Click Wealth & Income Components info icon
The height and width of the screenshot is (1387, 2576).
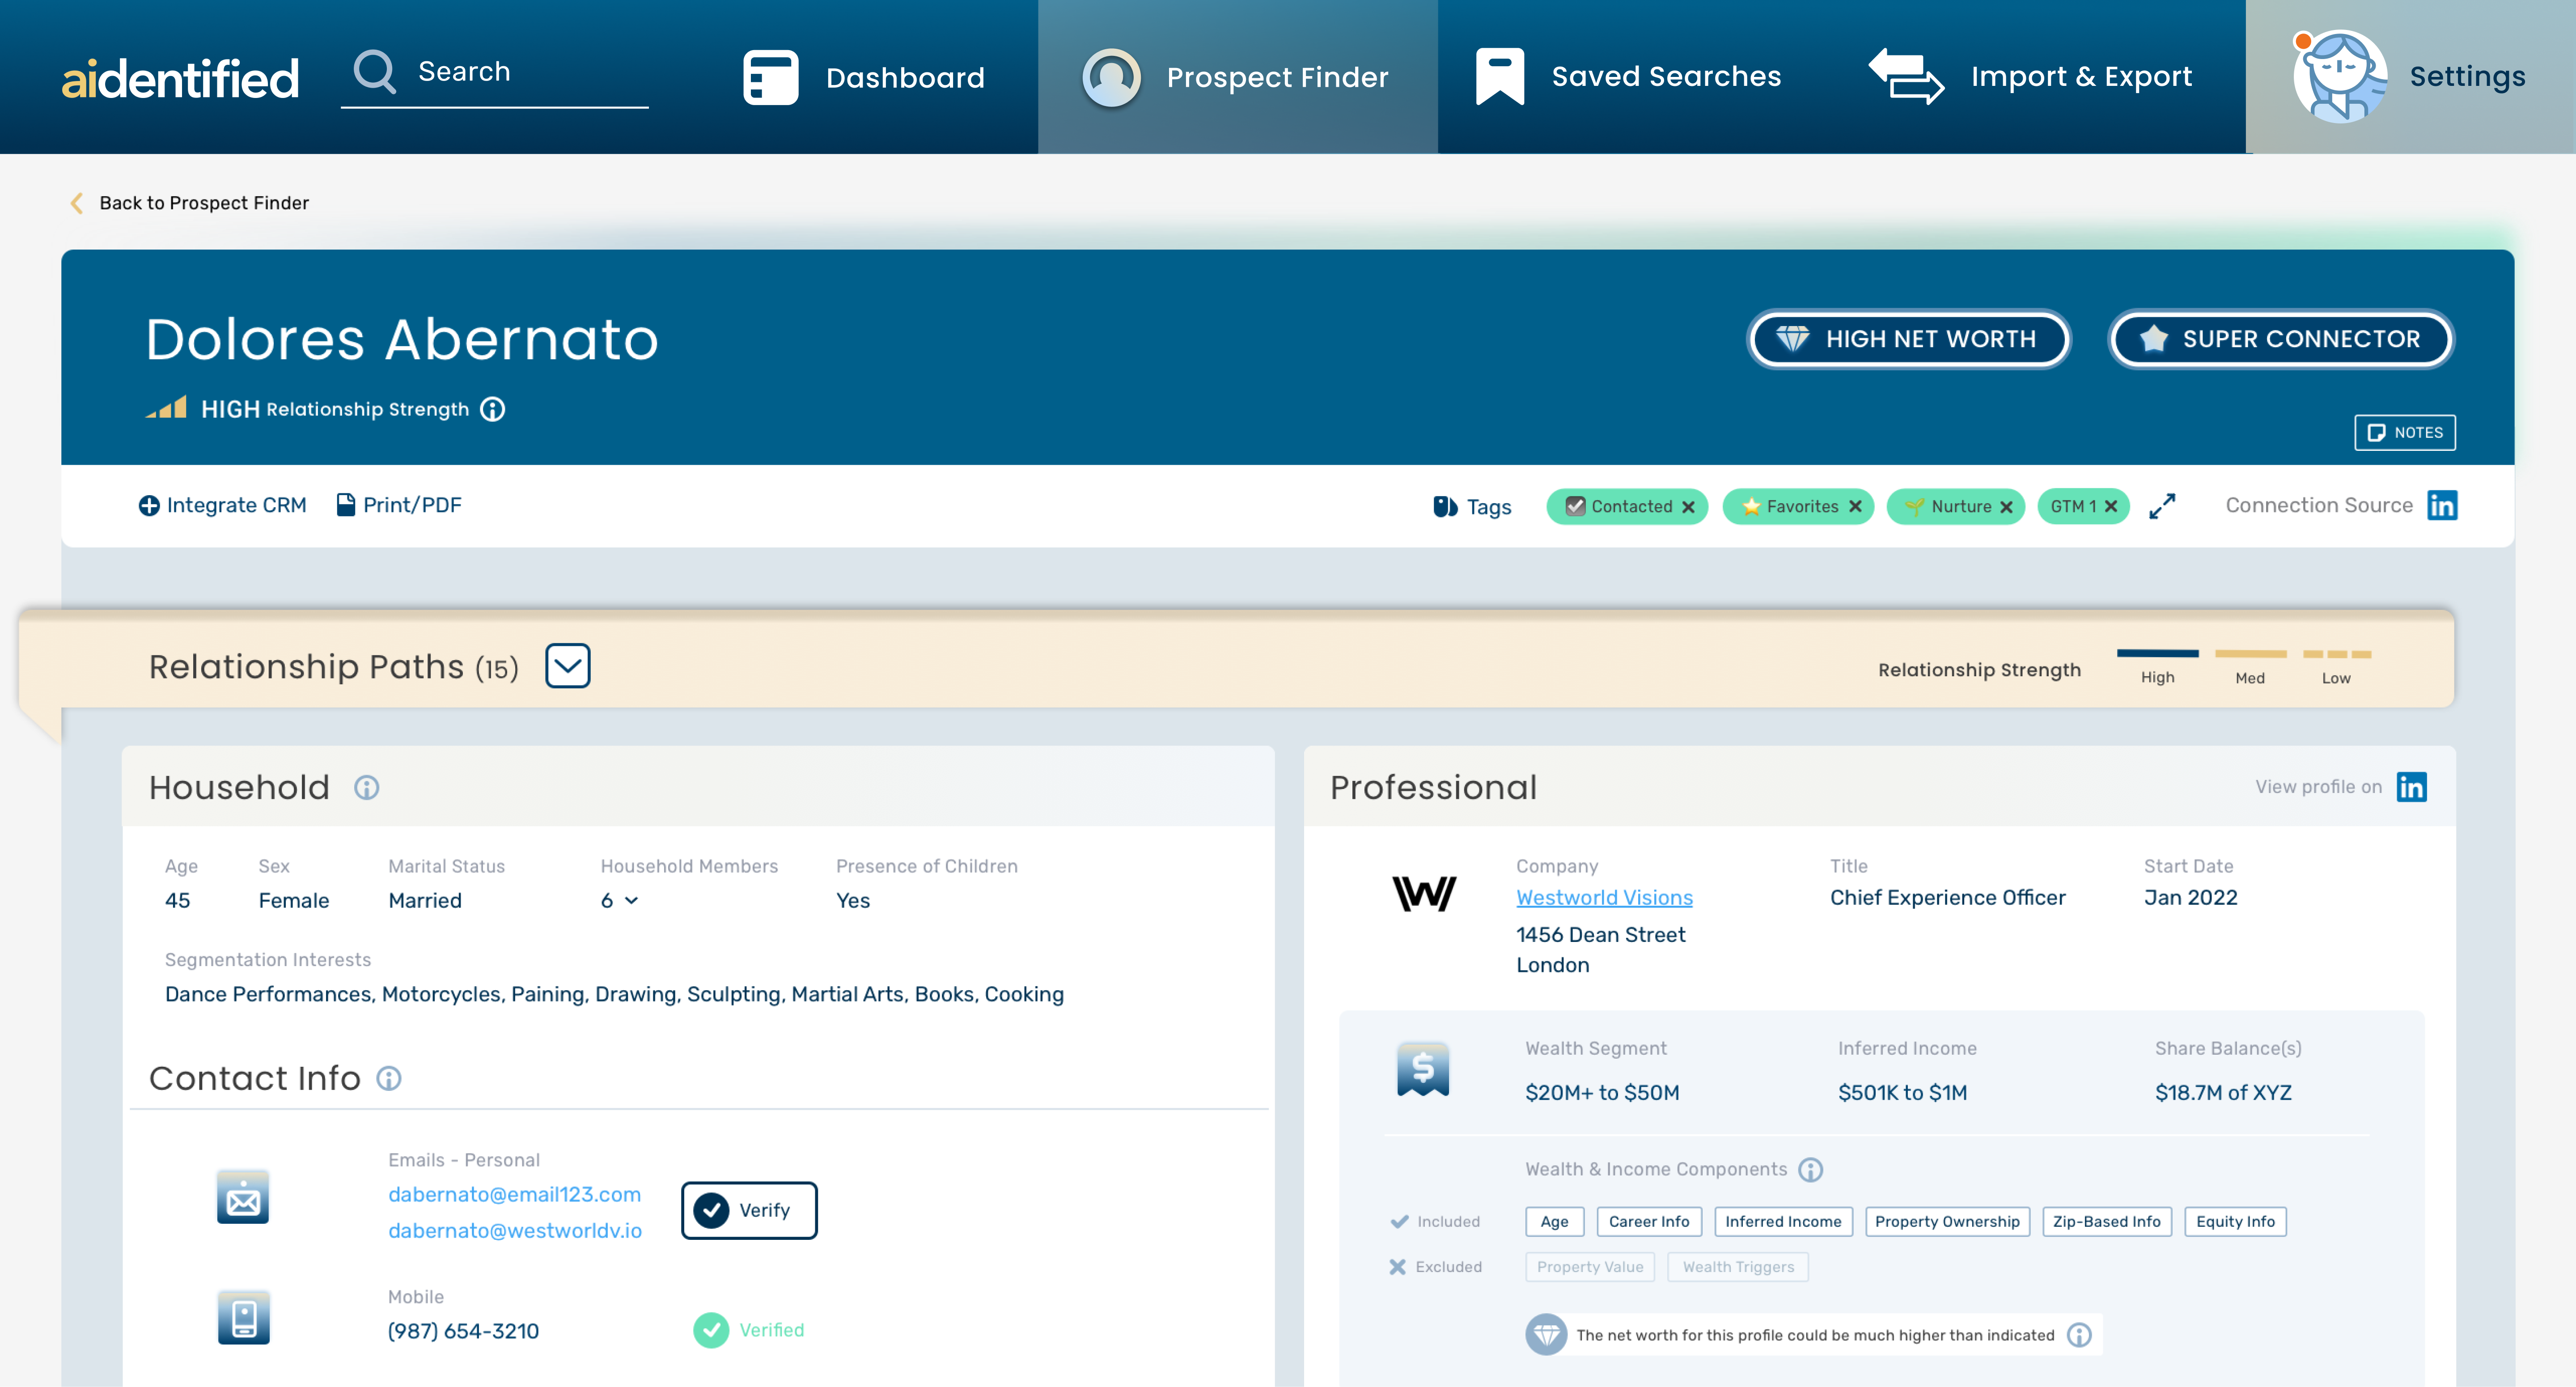click(1810, 1169)
